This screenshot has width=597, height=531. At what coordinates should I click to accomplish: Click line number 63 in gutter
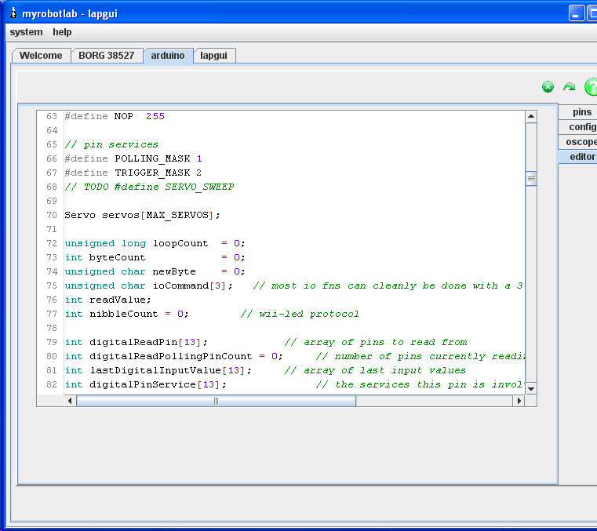coord(52,116)
